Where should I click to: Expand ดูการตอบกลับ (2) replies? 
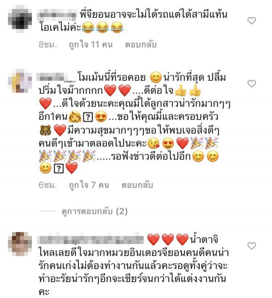(94, 211)
